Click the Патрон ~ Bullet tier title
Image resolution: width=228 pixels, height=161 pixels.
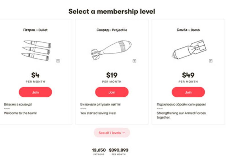click(x=35, y=30)
